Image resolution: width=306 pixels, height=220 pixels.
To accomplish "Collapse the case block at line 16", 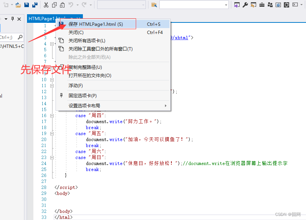I will coord(52,116).
